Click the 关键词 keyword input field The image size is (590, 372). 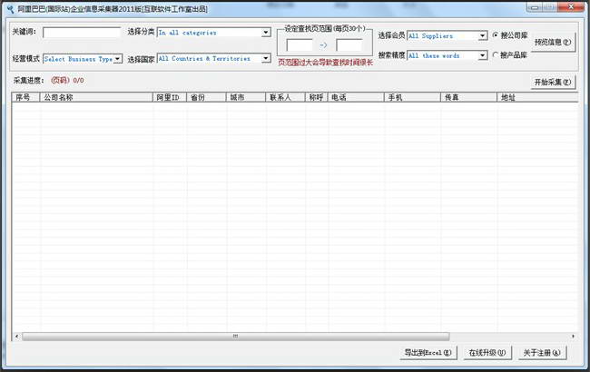pyautogui.click(x=82, y=33)
